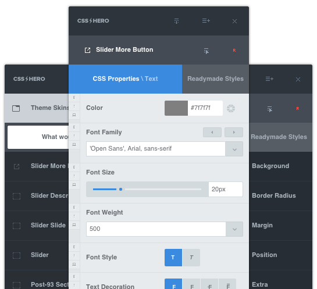Image resolution: width=317 pixels, height=289 pixels.
Task: Close the front CSS Hero panel
Action: [234, 21]
